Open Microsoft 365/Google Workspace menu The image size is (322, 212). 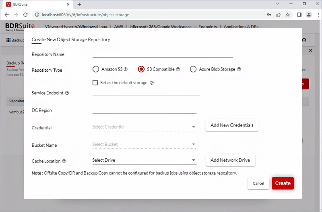(x=161, y=27)
